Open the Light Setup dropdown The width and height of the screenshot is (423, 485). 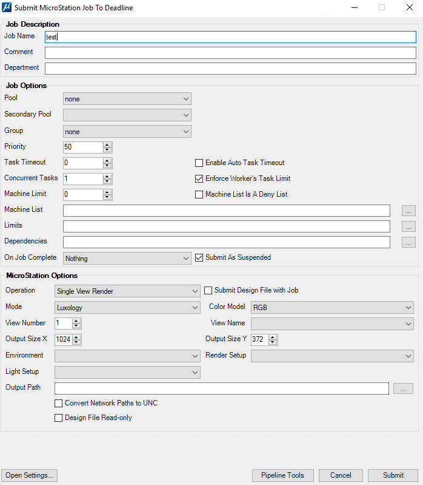coord(127,373)
